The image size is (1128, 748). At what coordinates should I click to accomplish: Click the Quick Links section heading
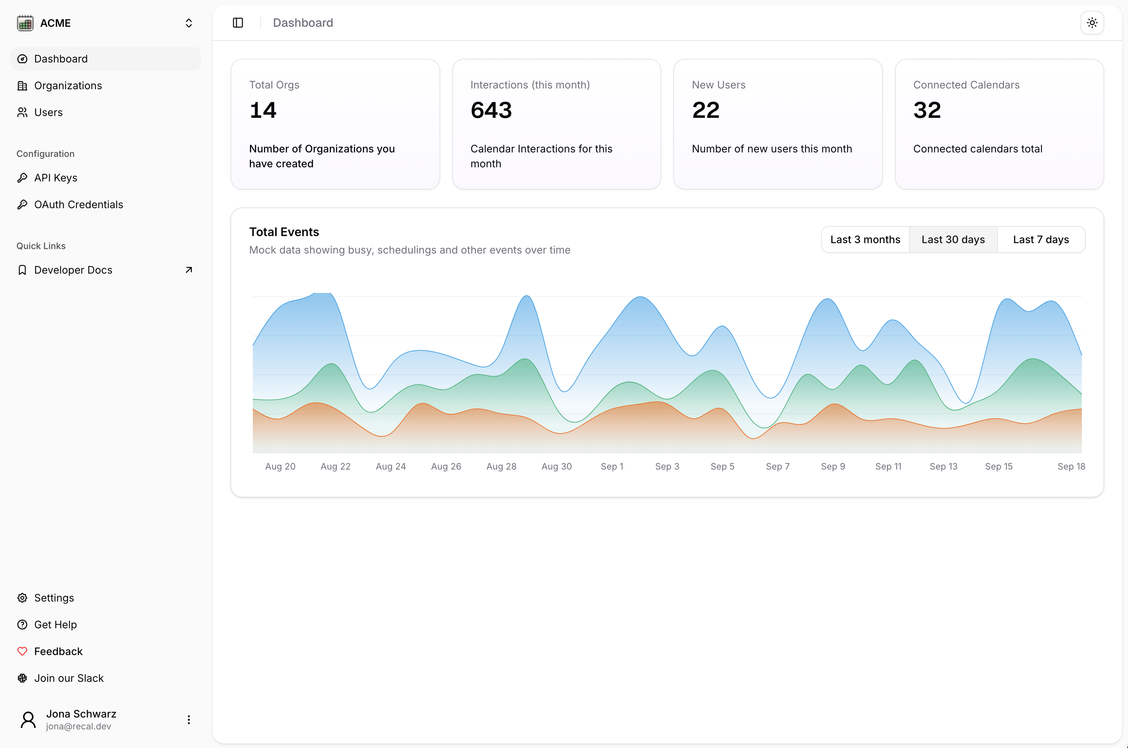coord(41,246)
